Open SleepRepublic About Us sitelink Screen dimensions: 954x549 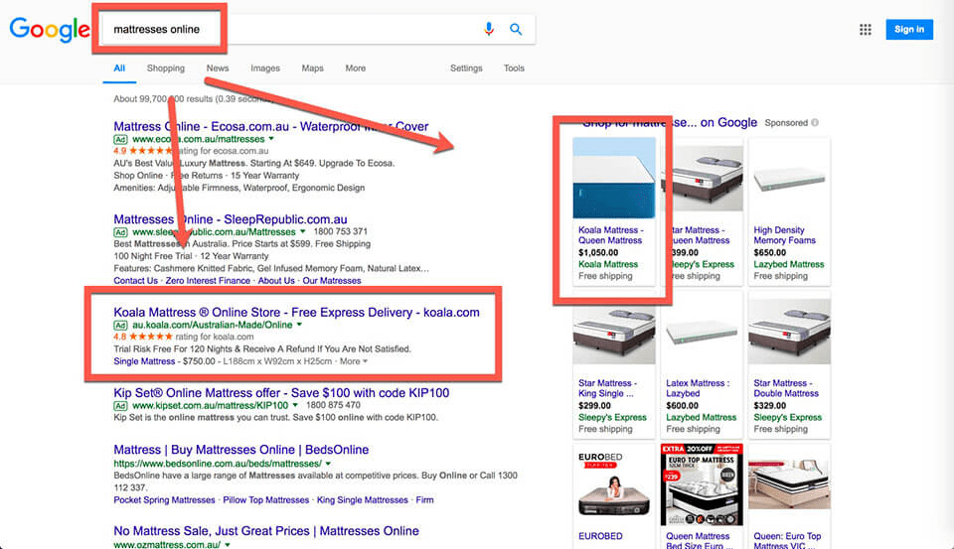coord(276,280)
